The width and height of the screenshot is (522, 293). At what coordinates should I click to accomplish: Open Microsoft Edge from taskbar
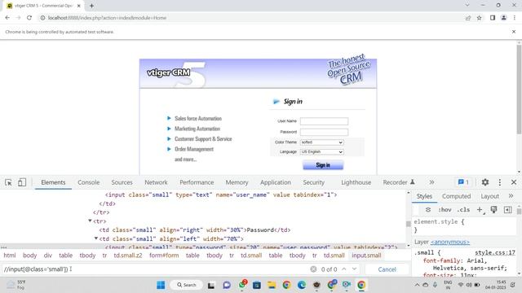coord(302,285)
